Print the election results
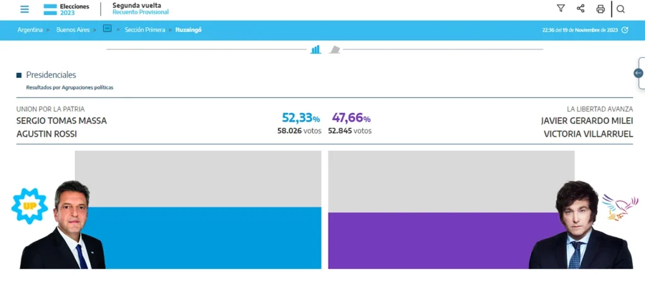 pyautogui.click(x=600, y=9)
